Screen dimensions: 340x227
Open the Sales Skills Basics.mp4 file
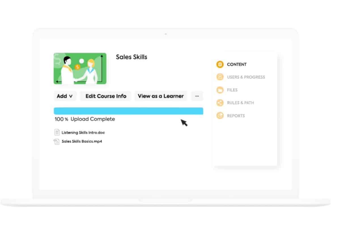[x=82, y=141]
